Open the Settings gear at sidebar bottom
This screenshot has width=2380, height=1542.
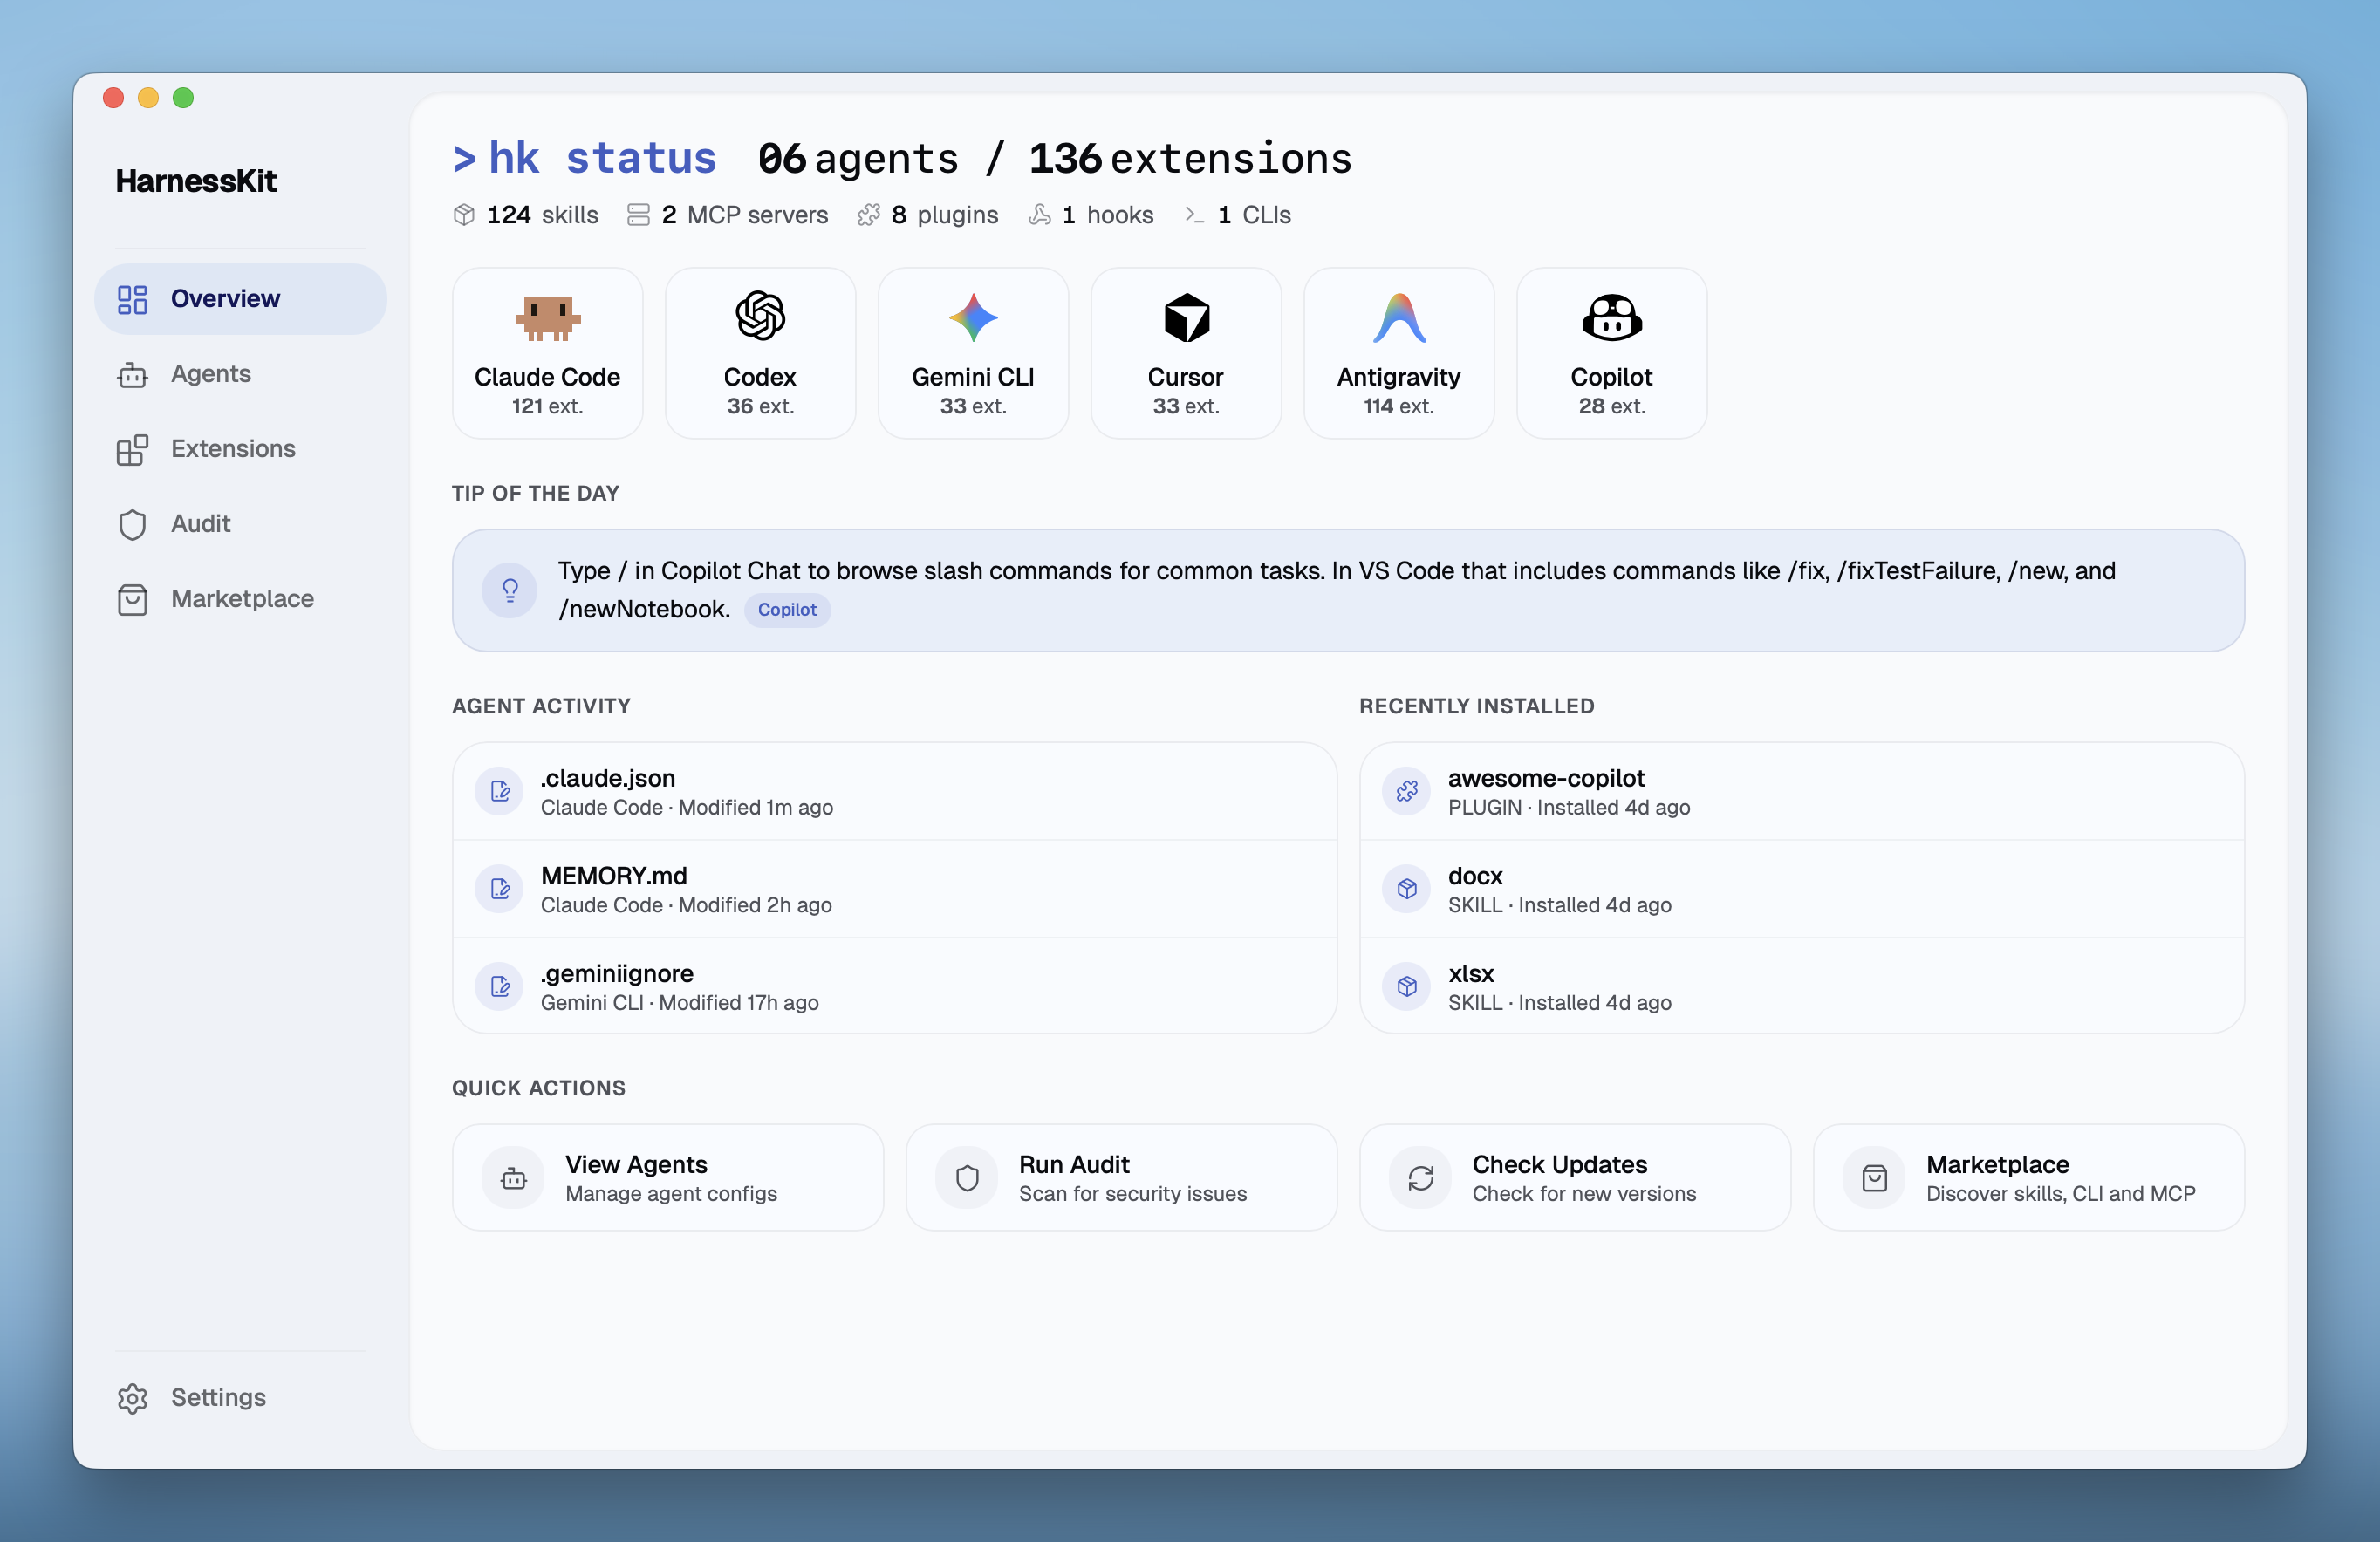pos(133,1398)
